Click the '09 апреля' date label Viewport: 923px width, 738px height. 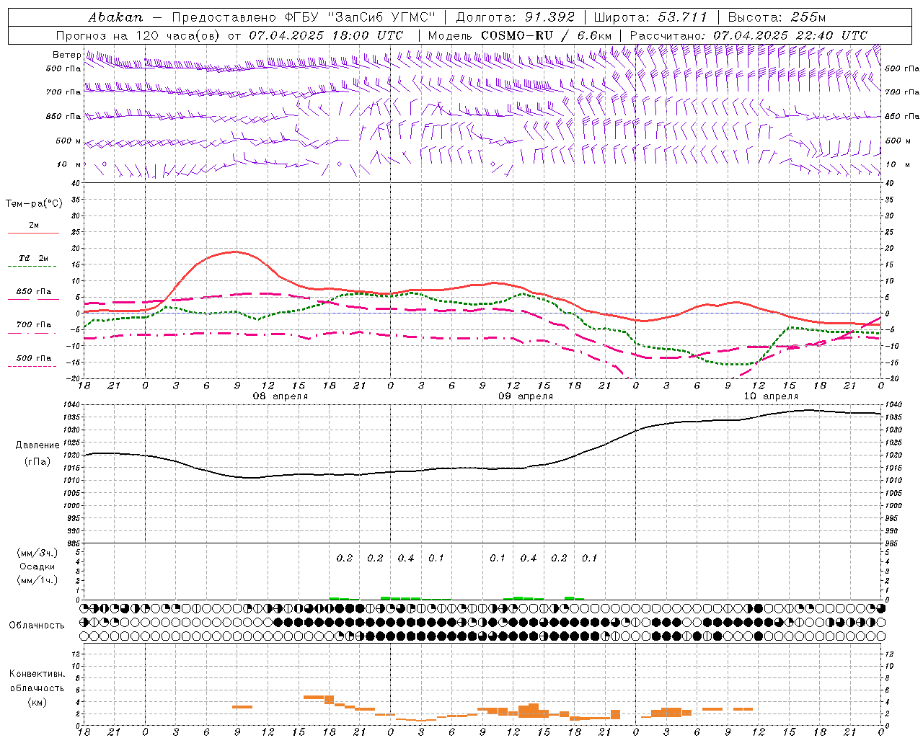tap(526, 396)
